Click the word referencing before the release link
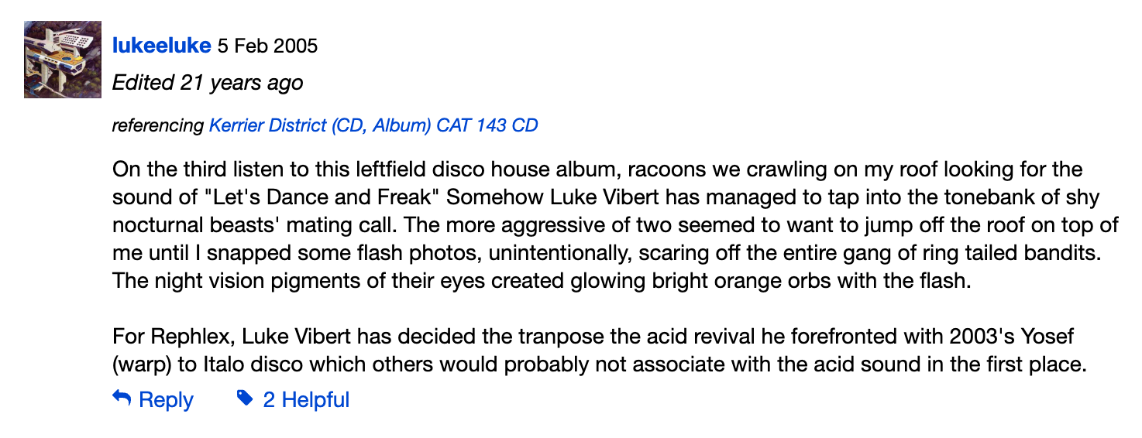Screen dimensions: 1142x438 (x=158, y=125)
